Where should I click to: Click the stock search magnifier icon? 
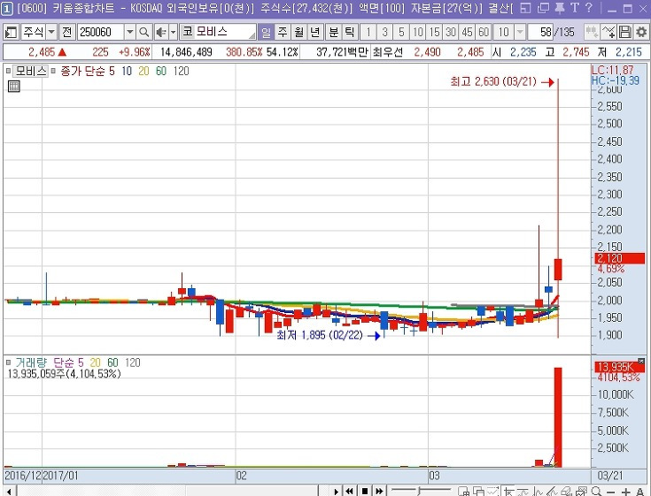click(144, 32)
